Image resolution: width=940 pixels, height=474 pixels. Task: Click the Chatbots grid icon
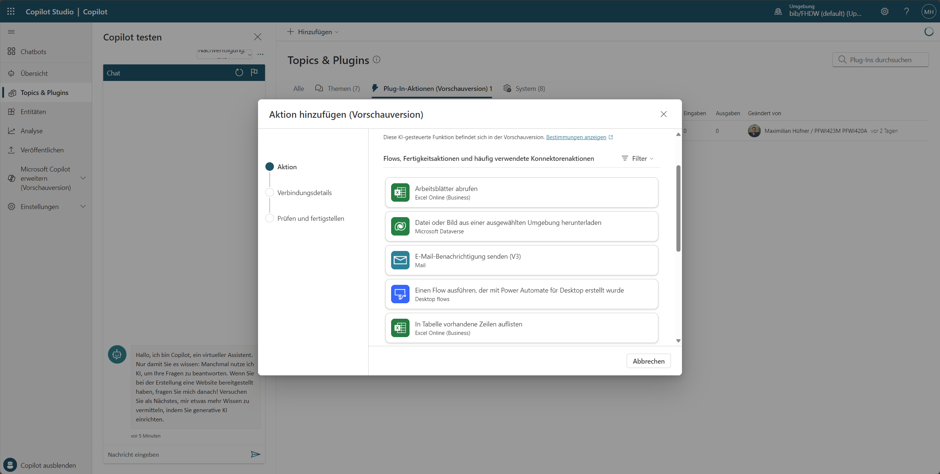pos(11,52)
